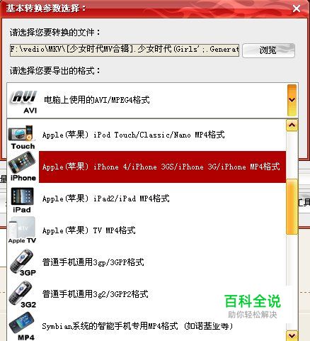Click the list's scroll up arrow
The image size is (310, 341).
(292, 125)
